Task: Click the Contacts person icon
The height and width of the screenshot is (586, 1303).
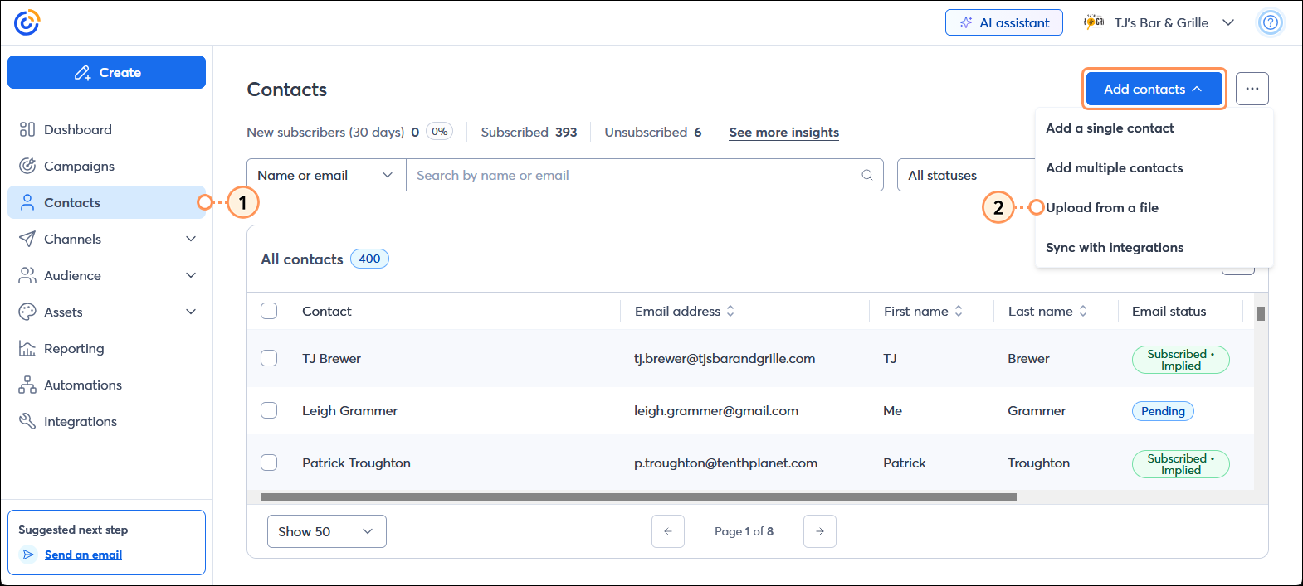Action: [x=27, y=202]
